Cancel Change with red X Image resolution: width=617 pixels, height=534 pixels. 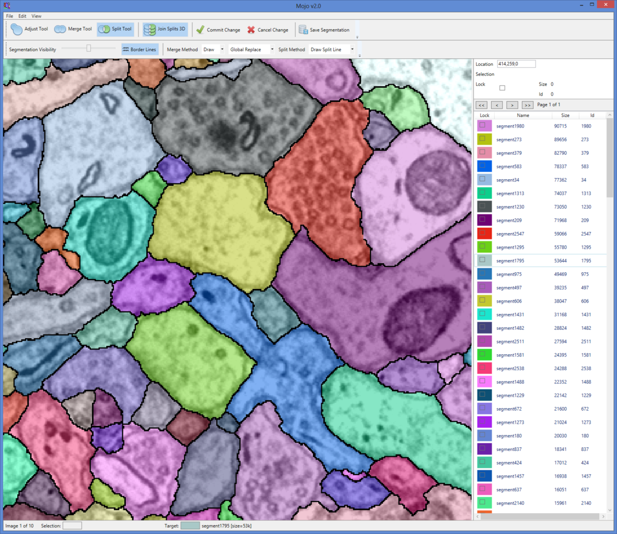(268, 30)
